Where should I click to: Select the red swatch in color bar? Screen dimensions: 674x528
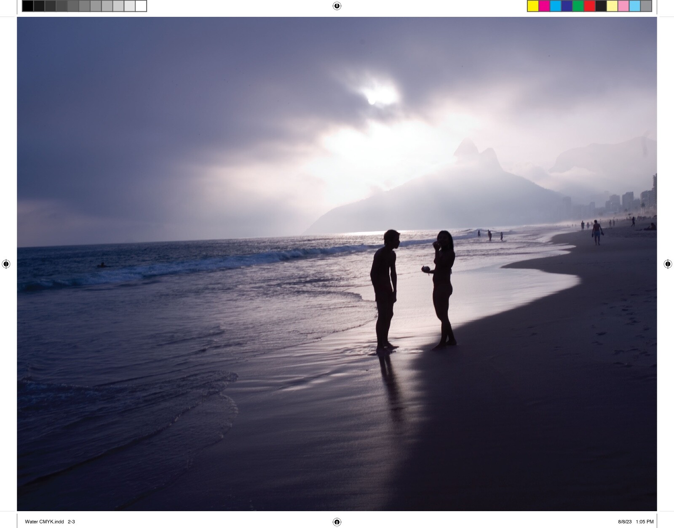(590, 6)
